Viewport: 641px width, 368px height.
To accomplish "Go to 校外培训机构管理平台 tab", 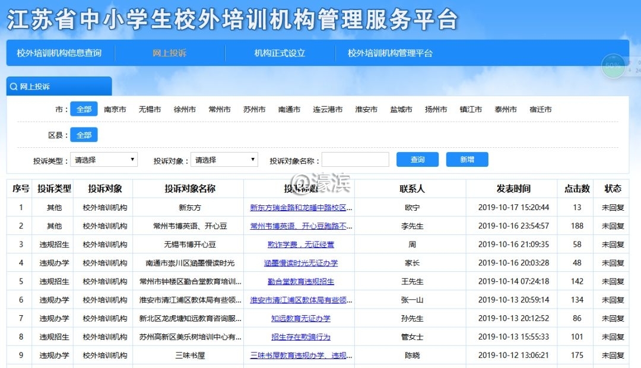I will coord(390,53).
